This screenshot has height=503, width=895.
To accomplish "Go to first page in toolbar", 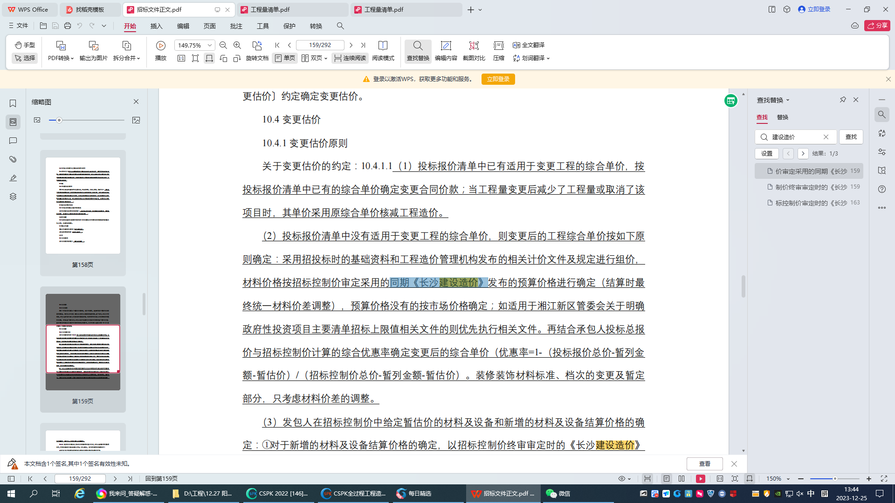I will click(x=277, y=45).
